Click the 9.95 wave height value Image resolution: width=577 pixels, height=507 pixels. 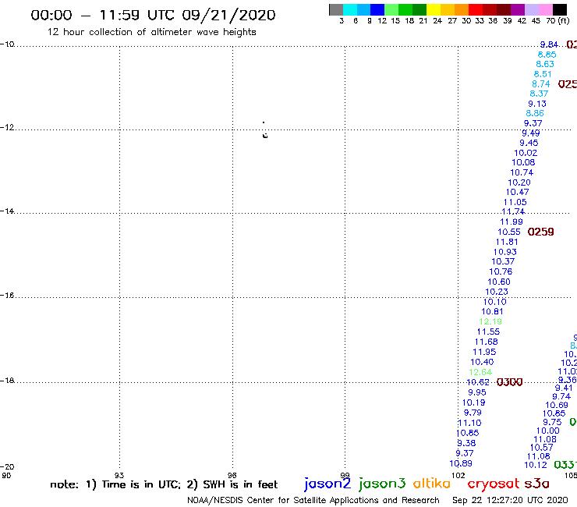coord(477,392)
